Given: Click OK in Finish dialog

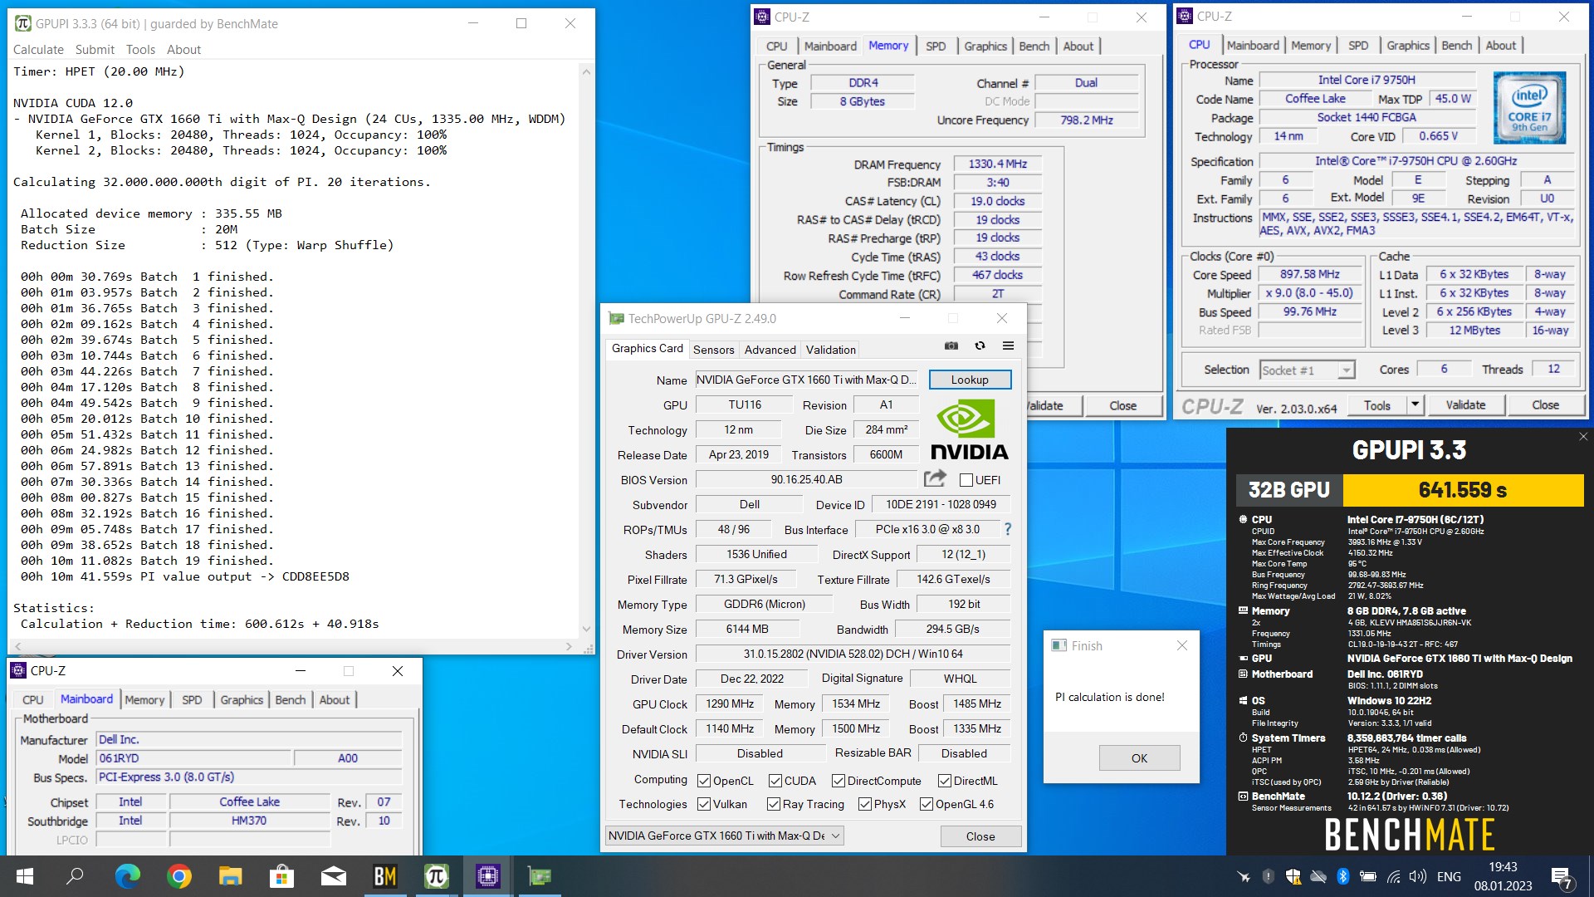Looking at the screenshot, I should click(x=1139, y=757).
